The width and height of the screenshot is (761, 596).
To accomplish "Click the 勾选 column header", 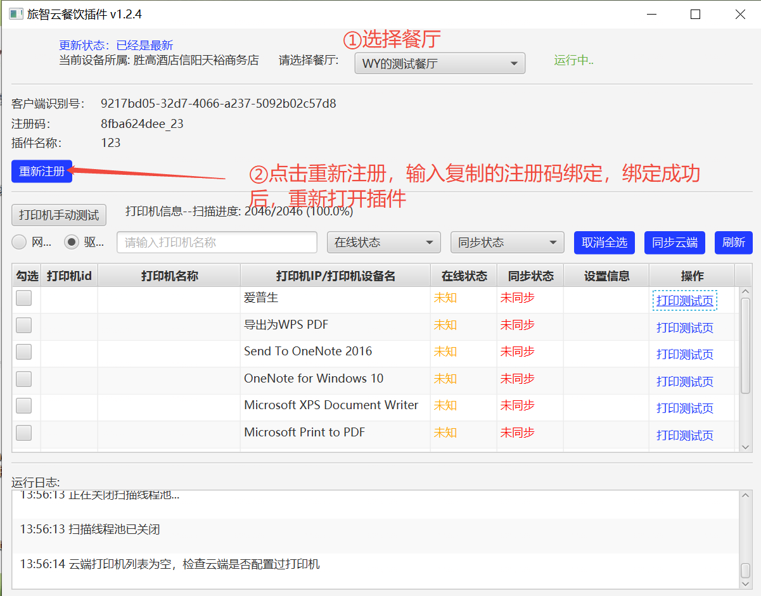I will 27,276.
